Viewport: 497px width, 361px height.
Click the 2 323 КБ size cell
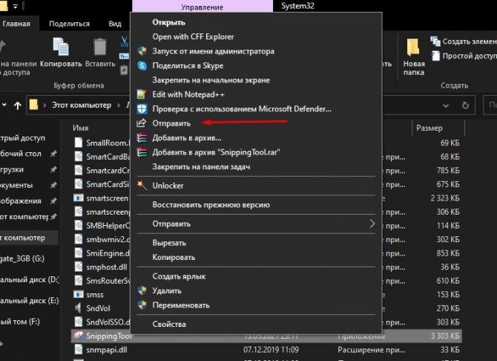click(x=444, y=198)
